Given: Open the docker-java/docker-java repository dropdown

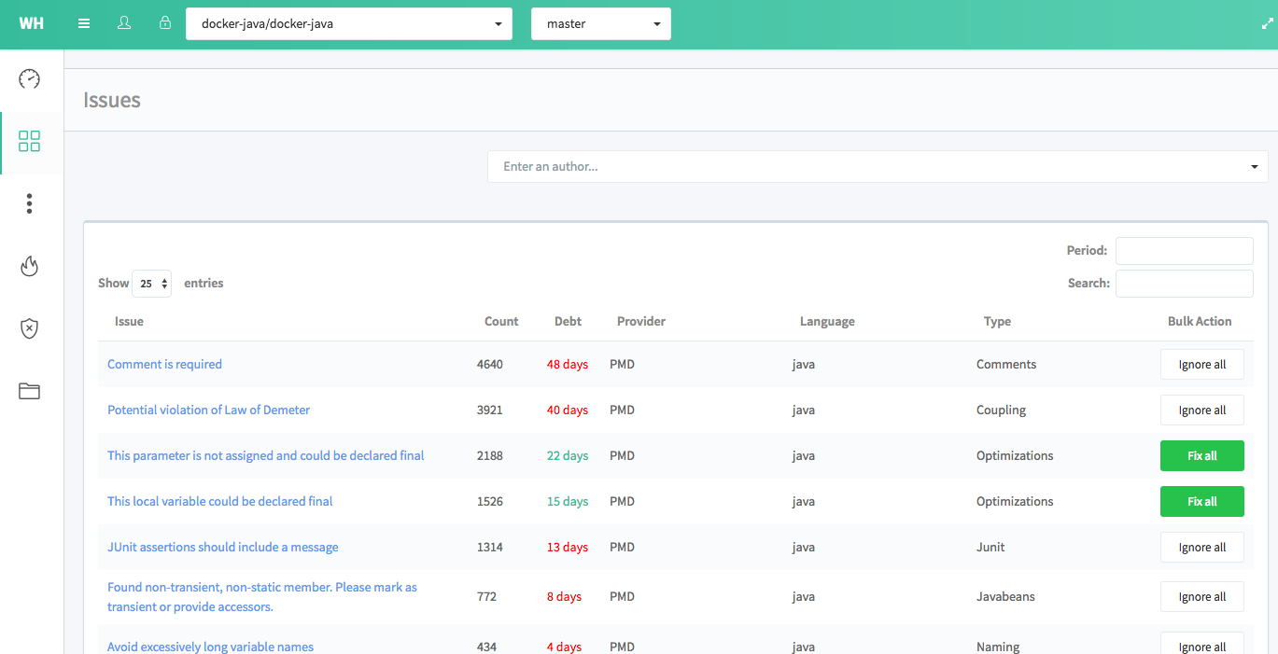Looking at the screenshot, I should (x=349, y=24).
